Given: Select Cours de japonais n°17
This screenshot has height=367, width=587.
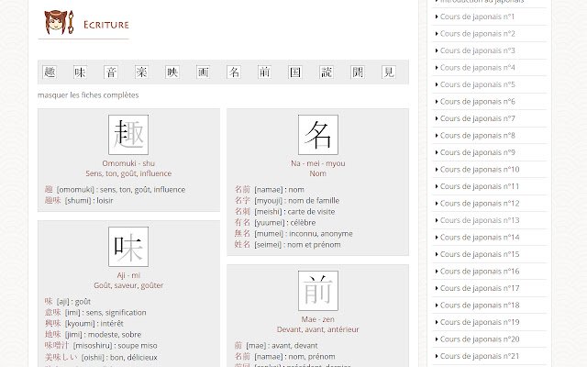Looking at the screenshot, I should tap(480, 288).
